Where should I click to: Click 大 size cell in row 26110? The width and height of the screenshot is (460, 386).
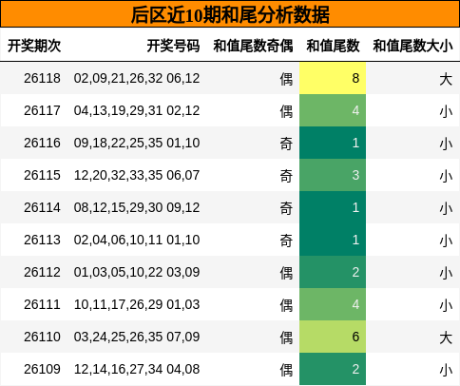point(446,338)
